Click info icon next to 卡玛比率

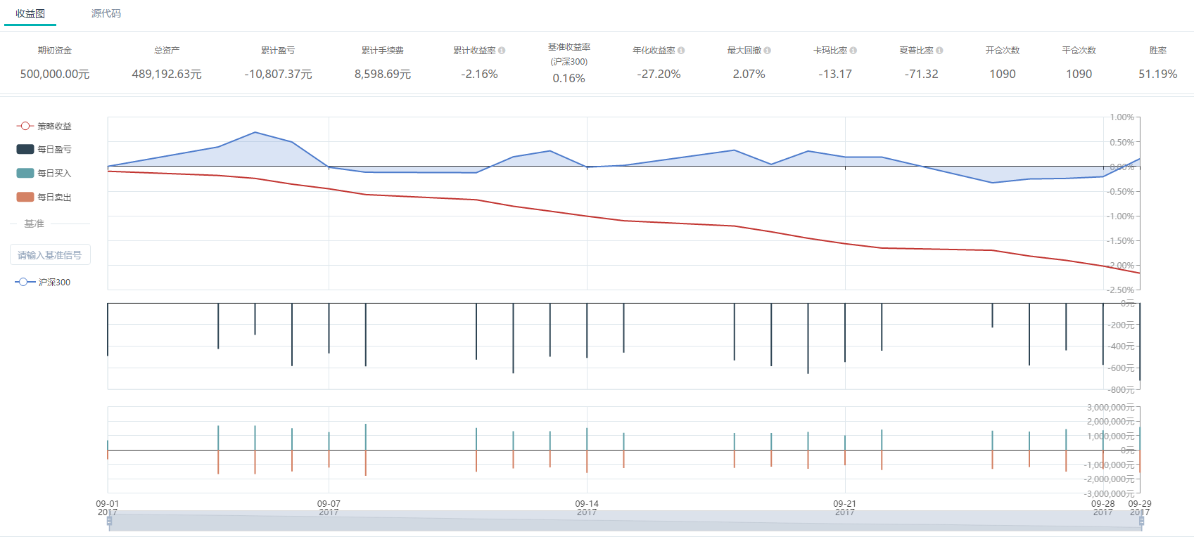point(853,51)
